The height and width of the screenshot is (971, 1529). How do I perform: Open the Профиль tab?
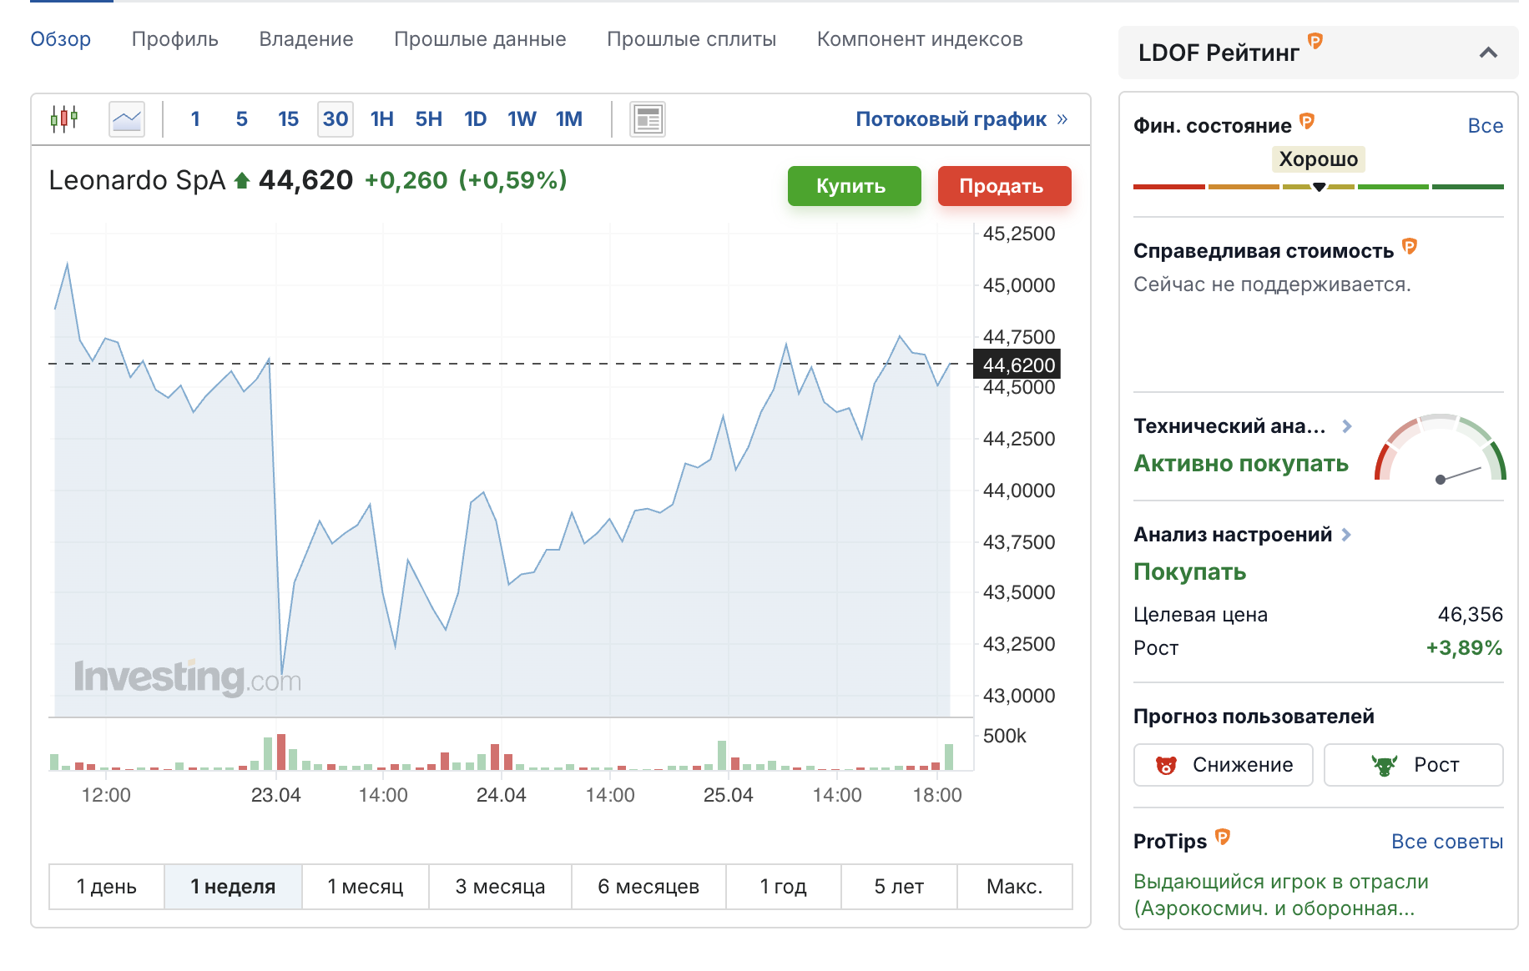tap(175, 39)
